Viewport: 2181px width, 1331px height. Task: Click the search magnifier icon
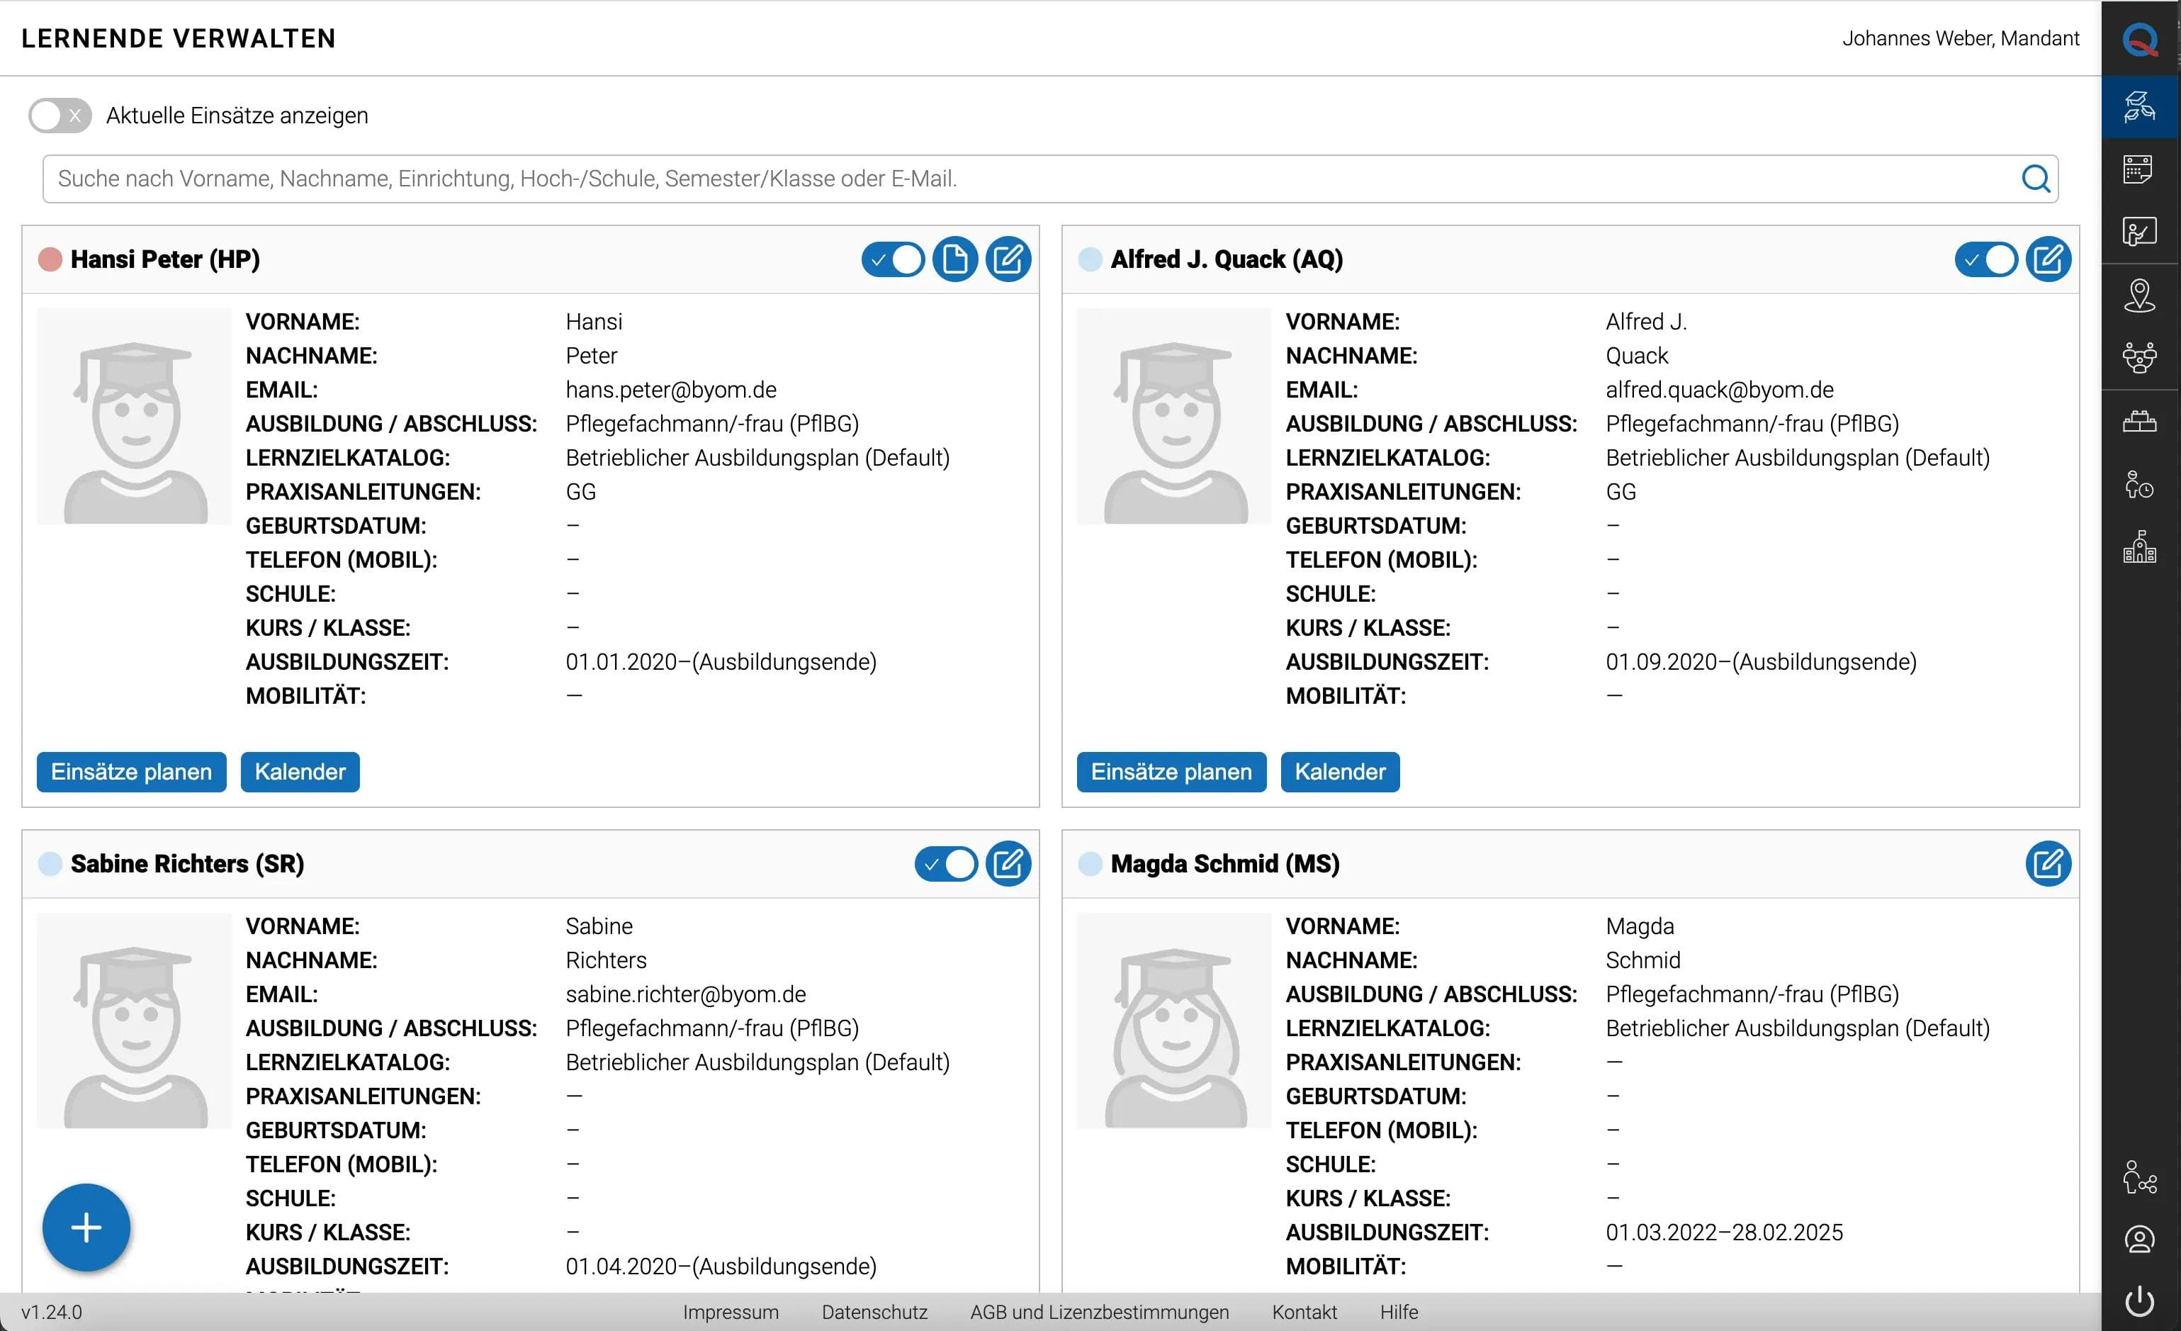point(2035,179)
